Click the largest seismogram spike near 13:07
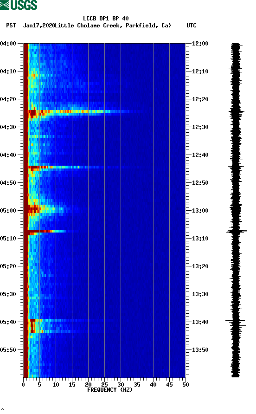The height and width of the screenshot is (414, 256). pyautogui.click(x=236, y=230)
